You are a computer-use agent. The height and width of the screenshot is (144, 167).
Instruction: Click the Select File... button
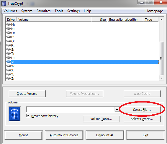point(142,110)
